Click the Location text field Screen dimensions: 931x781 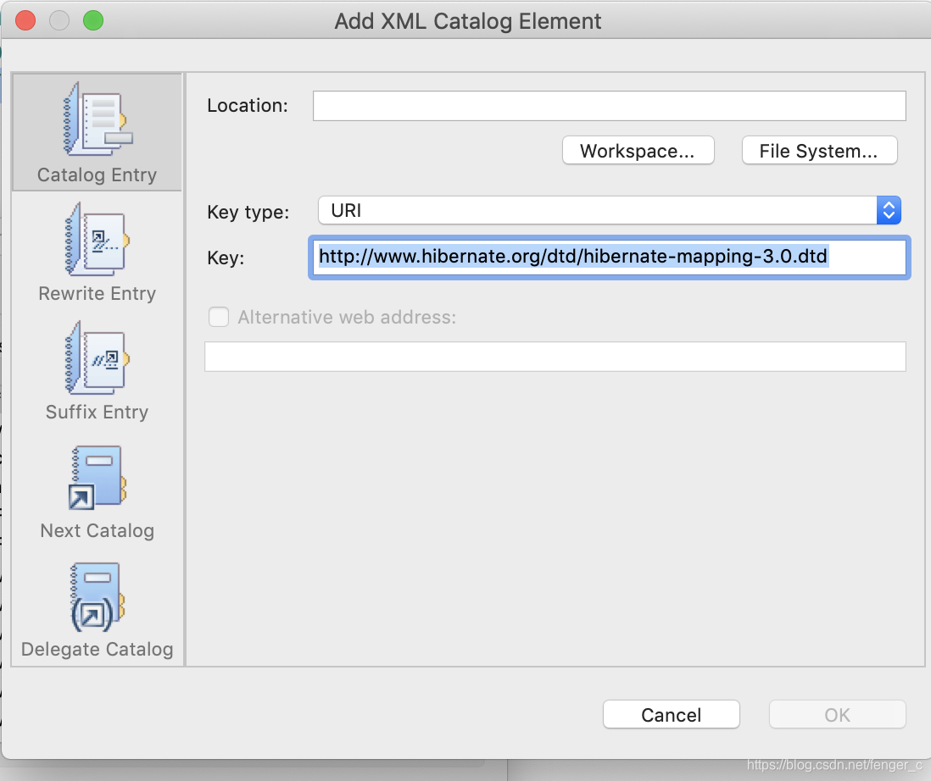[609, 106]
